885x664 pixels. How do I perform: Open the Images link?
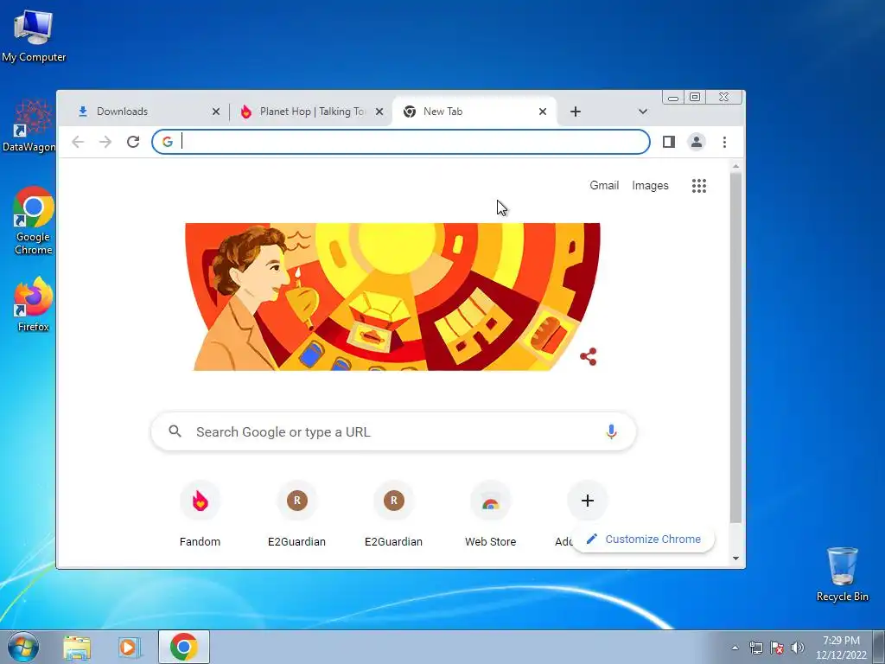pyautogui.click(x=650, y=186)
